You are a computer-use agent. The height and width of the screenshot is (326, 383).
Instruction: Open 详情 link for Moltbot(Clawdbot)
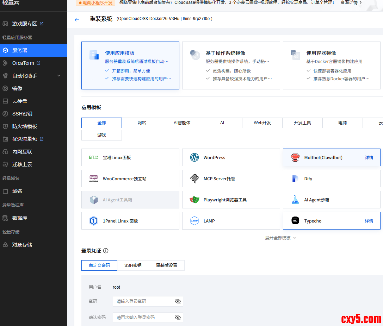(x=369, y=158)
